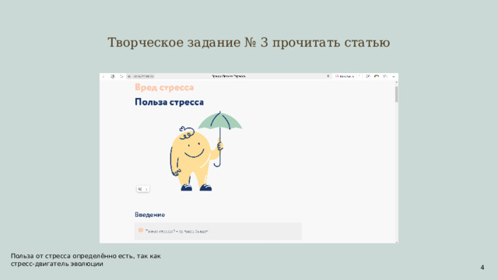
Task: Click the orange bullet icon in the gray quote block
Action: click(141, 230)
